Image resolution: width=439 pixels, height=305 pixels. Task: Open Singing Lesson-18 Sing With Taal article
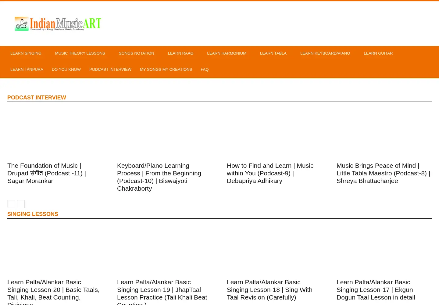coord(269,290)
